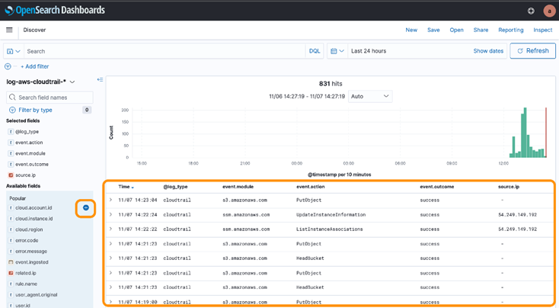Viewport: 559px width, 308px height.
Task: Click the 831 hits count
Action: tap(331, 84)
